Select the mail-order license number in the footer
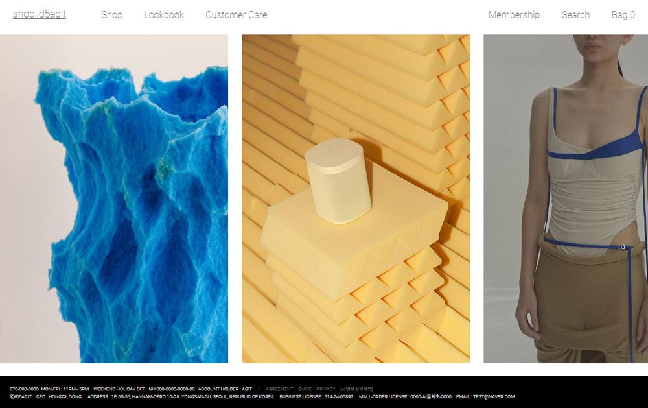The width and height of the screenshot is (648, 408). [431, 396]
